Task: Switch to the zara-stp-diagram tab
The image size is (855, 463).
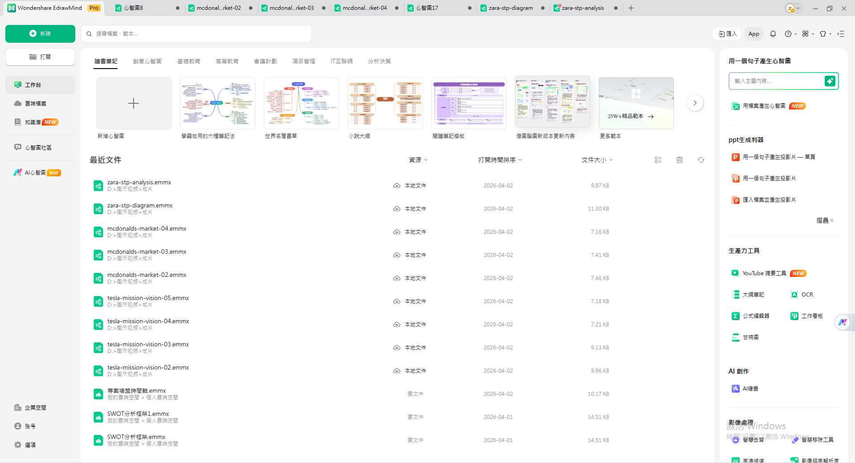Action: (510, 8)
